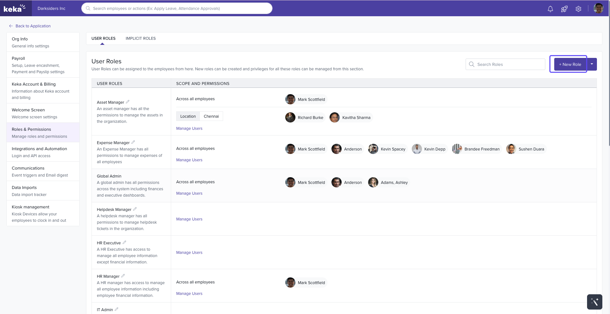Click Manage Users under Global Admin

point(189,193)
